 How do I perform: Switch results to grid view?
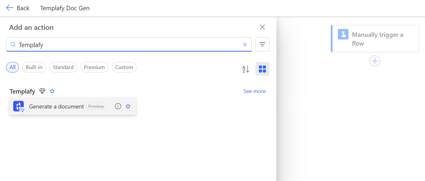click(x=262, y=69)
